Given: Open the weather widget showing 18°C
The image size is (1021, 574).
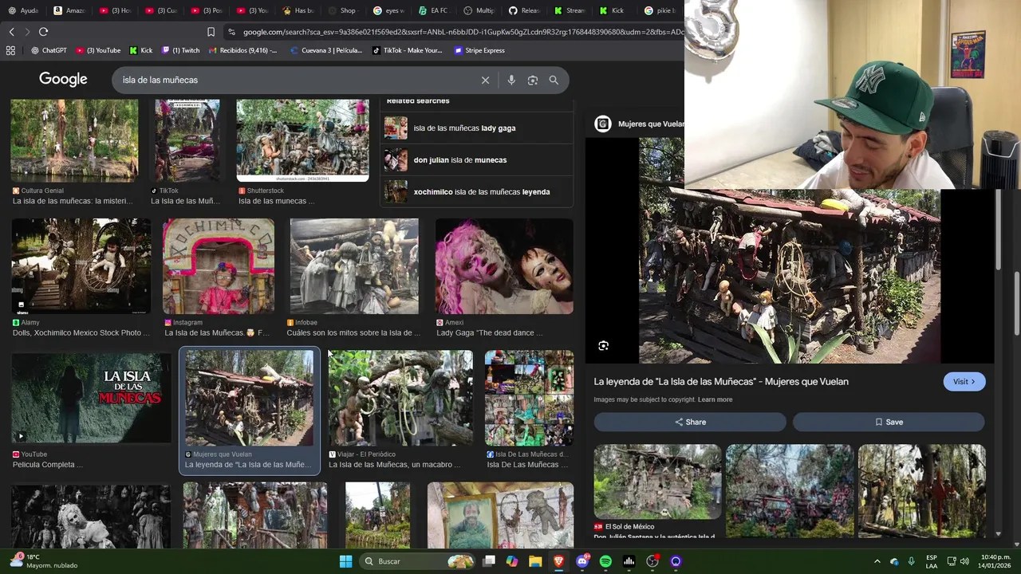Looking at the screenshot, I should tap(44, 561).
